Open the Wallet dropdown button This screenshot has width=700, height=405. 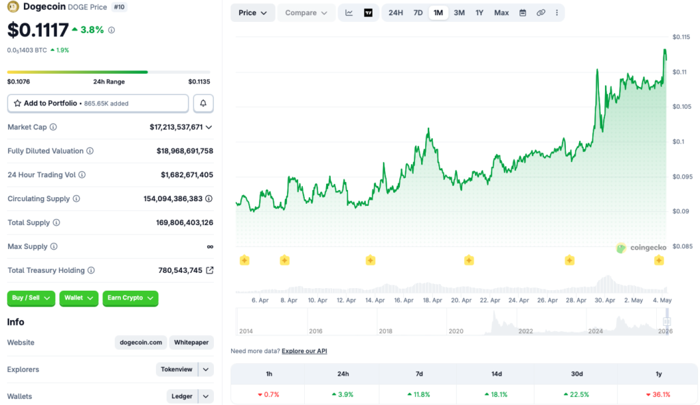pos(79,298)
